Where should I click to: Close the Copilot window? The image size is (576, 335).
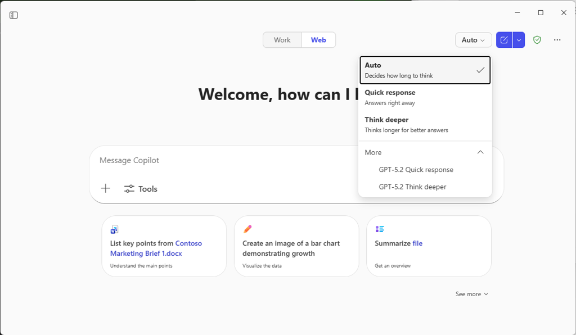[x=564, y=12]
